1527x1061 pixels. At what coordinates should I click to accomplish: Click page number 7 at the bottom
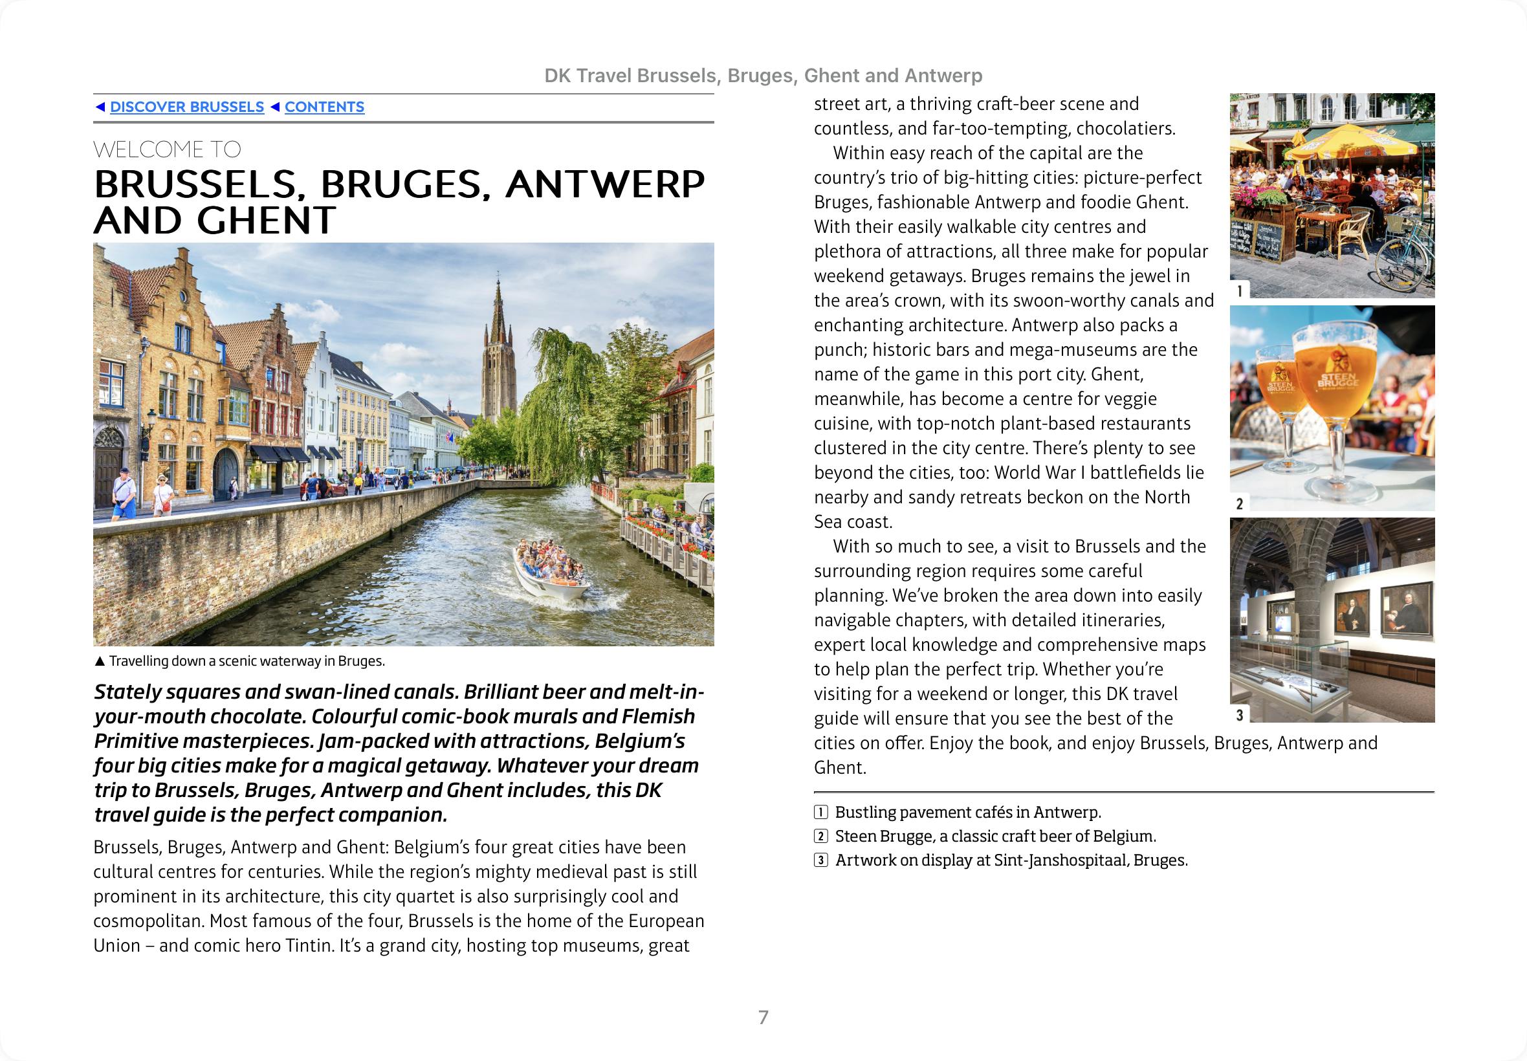pos(763,1017)
